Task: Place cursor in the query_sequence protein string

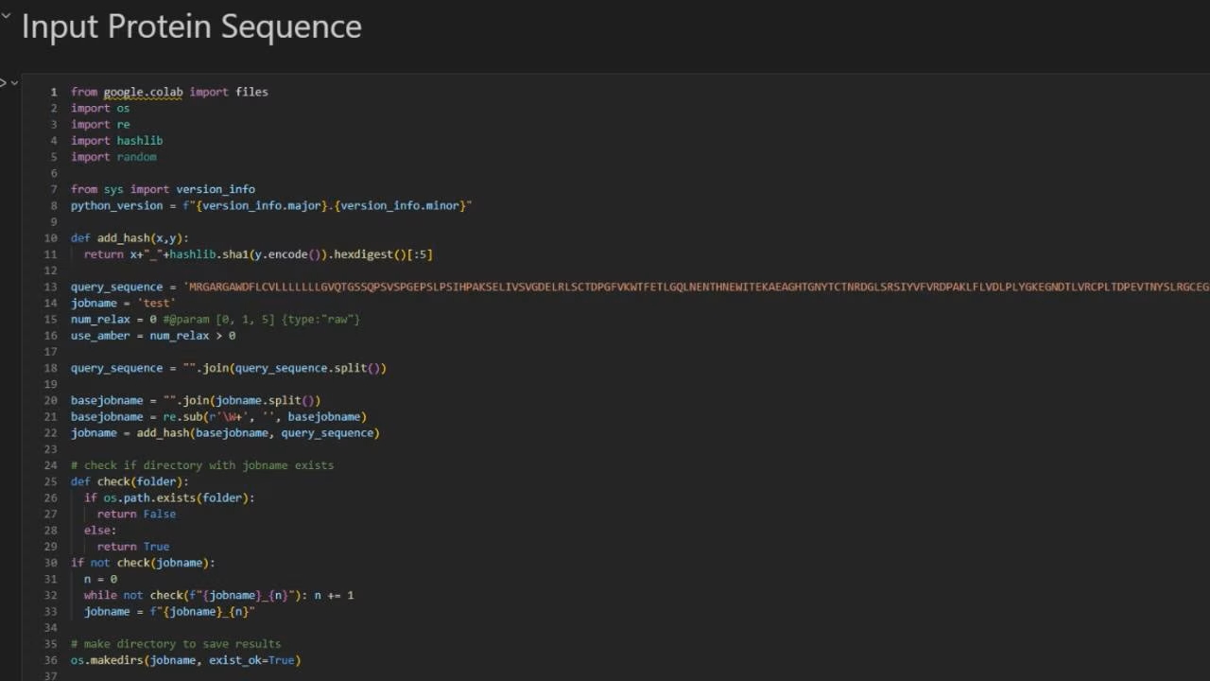Action: coord(662,287)
